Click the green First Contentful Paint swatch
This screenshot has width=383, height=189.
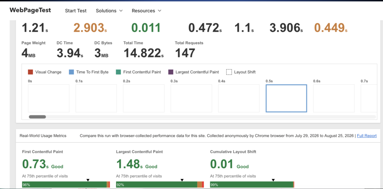(119, 72)
